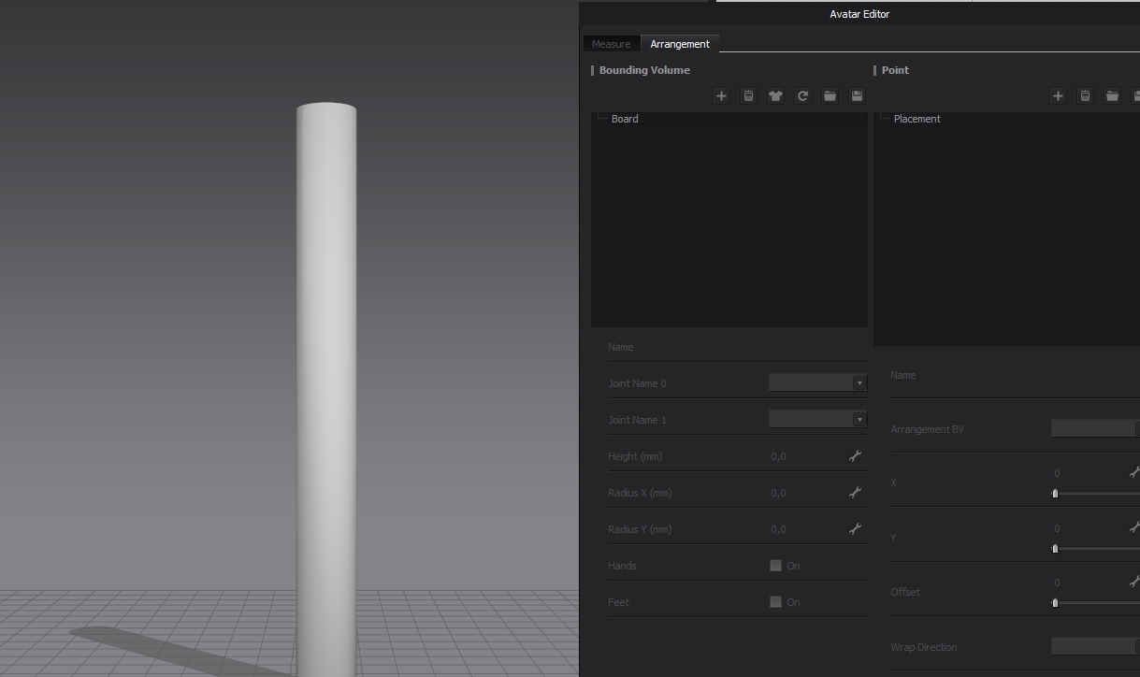Delete the selected bounding volume
The height and width of the screenshot is (677, 1140).
click(x=748, y=96)
